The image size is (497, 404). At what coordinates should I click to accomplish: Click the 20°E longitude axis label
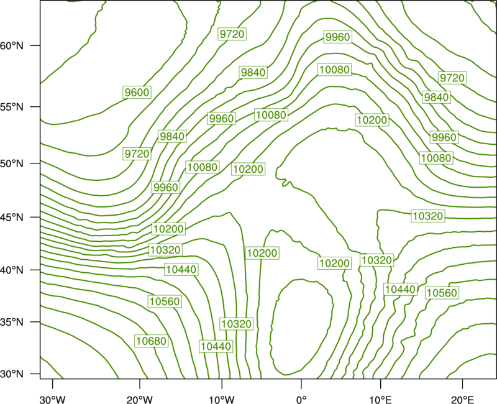pos(462,400)
